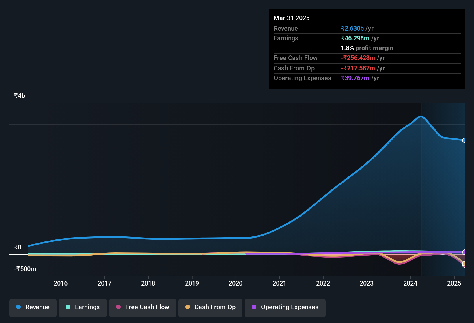Image resolution: width=474 pixels, height=323 pixels.
Task: Click the purple Operating Expenses endpoint marker
Action: (x=464, y=252)
